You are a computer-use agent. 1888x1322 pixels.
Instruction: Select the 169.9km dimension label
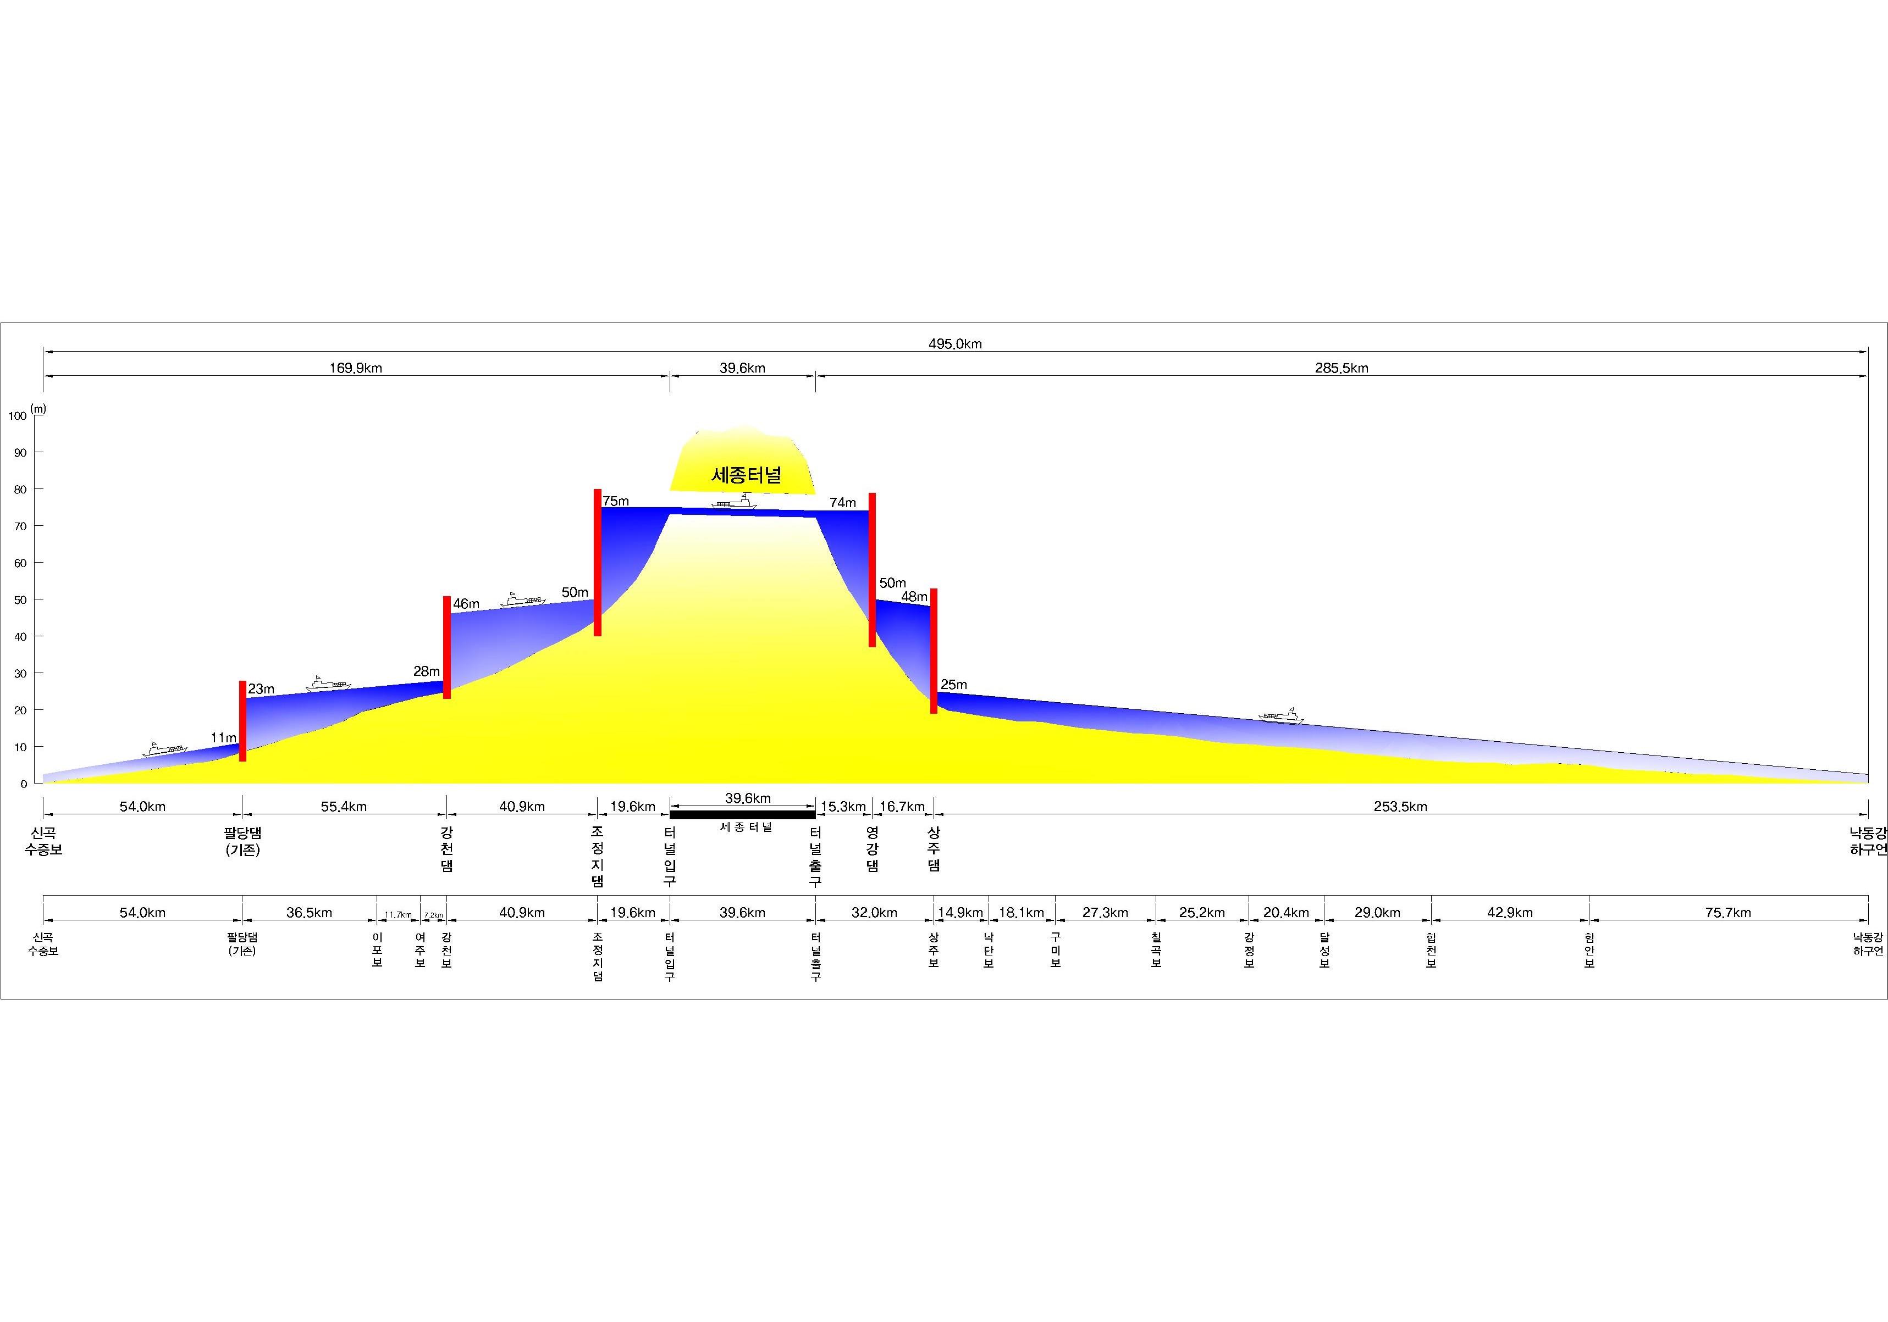[x=356, y=368]
